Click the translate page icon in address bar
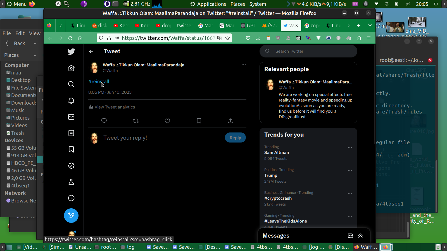The image size is (447, 251). [220, 38]
